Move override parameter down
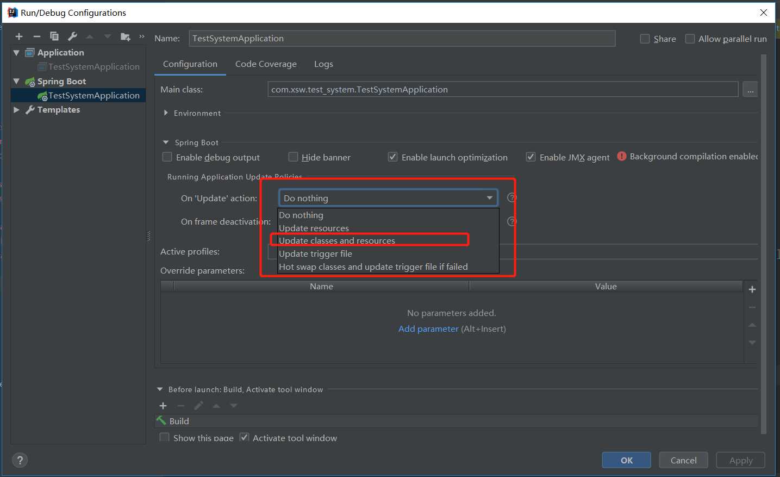Viewport: 780px width, 477px height. (x=752, y=343)
